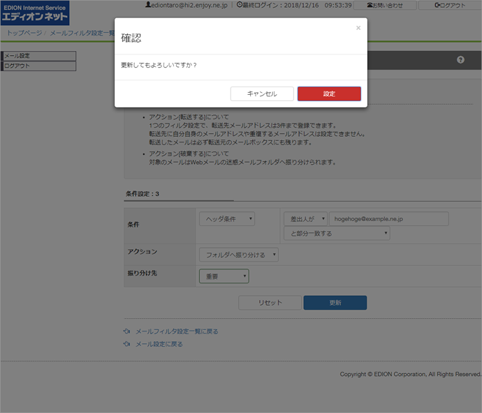482x413 pixels.
Task: Open the 重要 folder dropdown
Action: coord(224,276)
